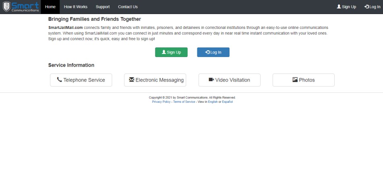The width and height of the screenshot is (383, 182).
Task: Open the Privacy Policy link
Action: 161,102
